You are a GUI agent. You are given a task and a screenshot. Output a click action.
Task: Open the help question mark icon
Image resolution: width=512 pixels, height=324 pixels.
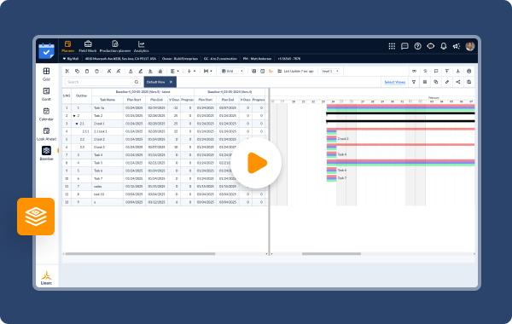(x=417, y=46)
